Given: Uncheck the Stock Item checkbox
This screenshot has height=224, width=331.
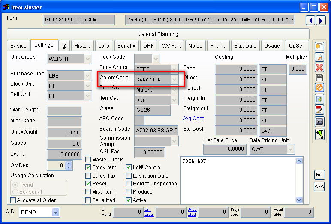Looking at the screenshot, I should 88,167.
